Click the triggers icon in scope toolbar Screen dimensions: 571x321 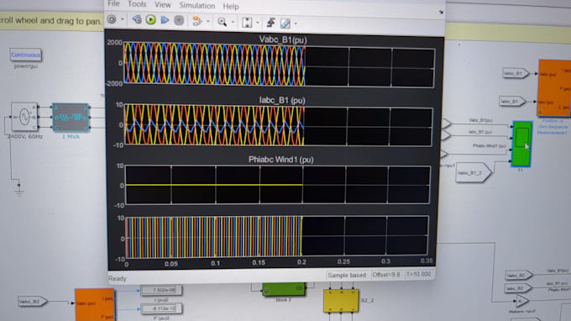(x=270, y=23)
